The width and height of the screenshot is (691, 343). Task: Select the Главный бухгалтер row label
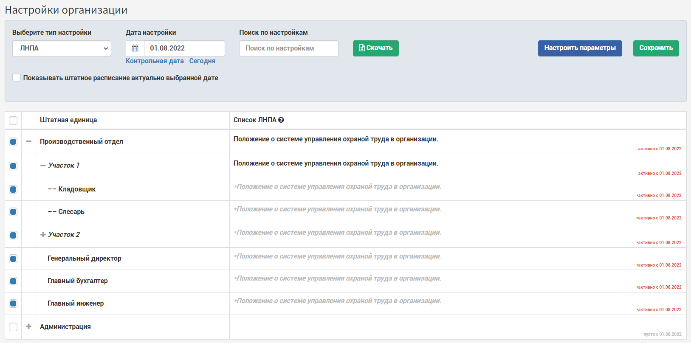pyautogui.click(x=78, y=281)
